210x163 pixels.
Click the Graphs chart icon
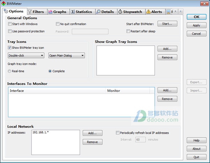click(50, 12)
